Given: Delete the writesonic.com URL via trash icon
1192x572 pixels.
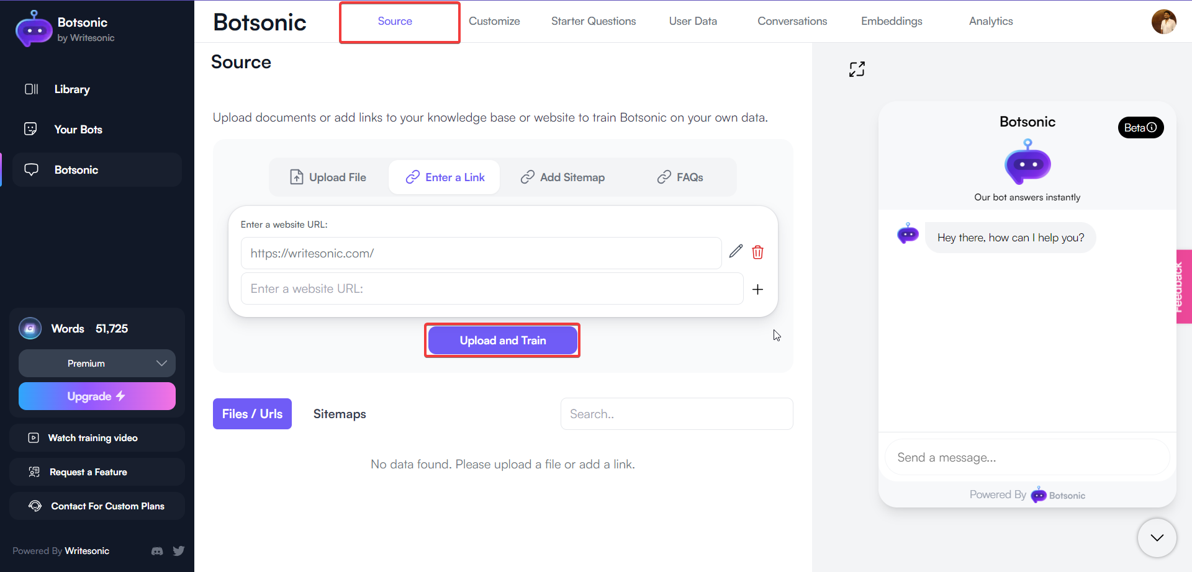Looking at the screenshot, I should click(757, 252).
